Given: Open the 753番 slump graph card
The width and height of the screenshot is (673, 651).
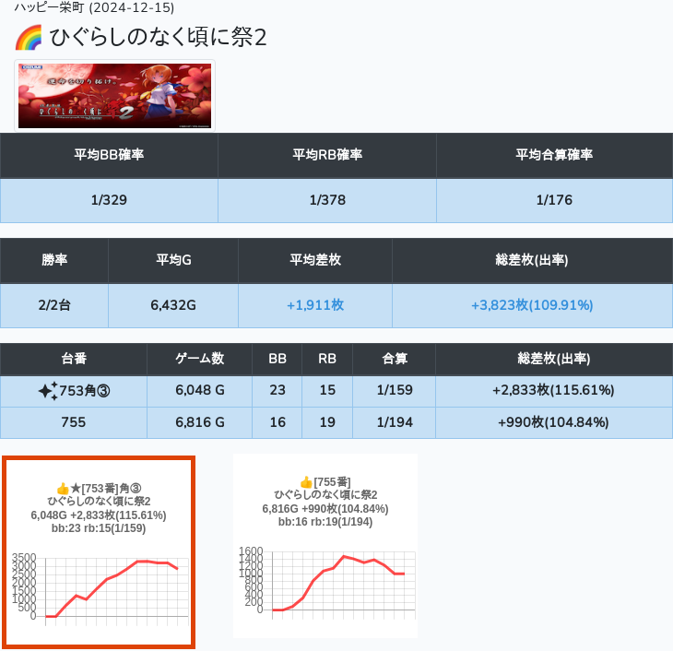Looking at the screenshot, I should click(x=99, y=551).
